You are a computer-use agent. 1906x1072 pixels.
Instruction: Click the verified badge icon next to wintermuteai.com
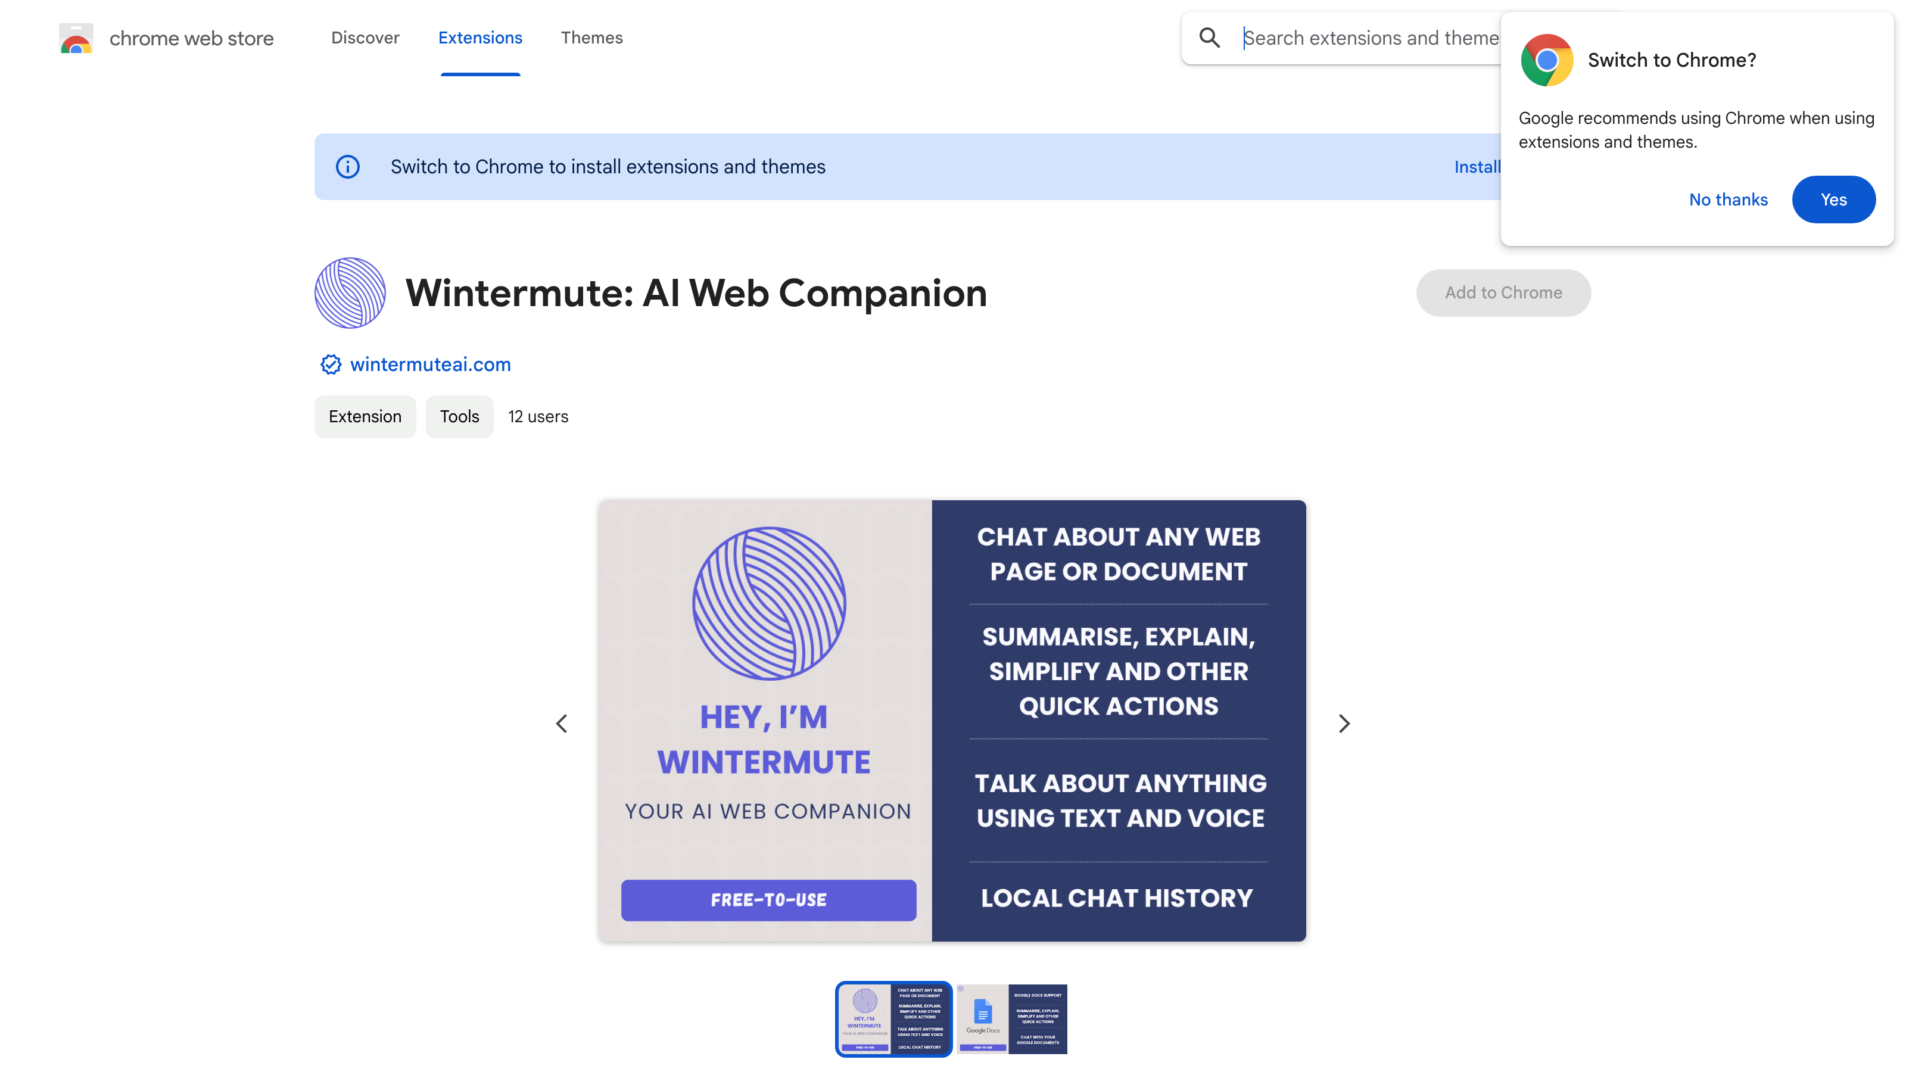point(330,364)
